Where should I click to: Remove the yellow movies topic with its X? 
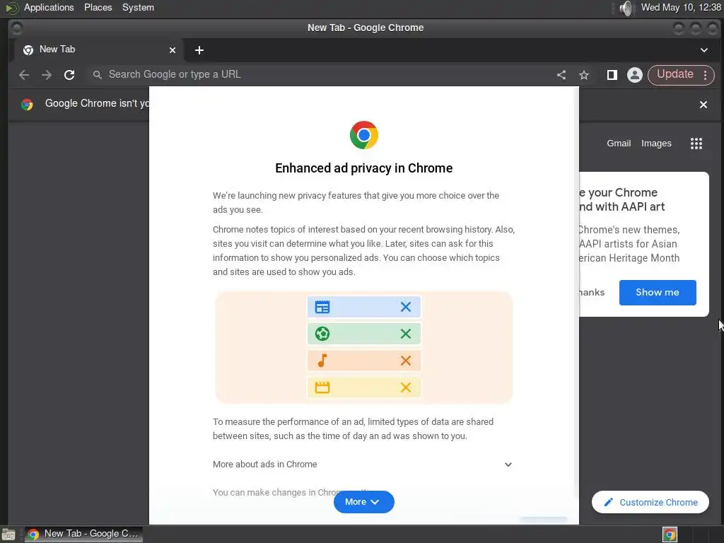coord(405,387)
